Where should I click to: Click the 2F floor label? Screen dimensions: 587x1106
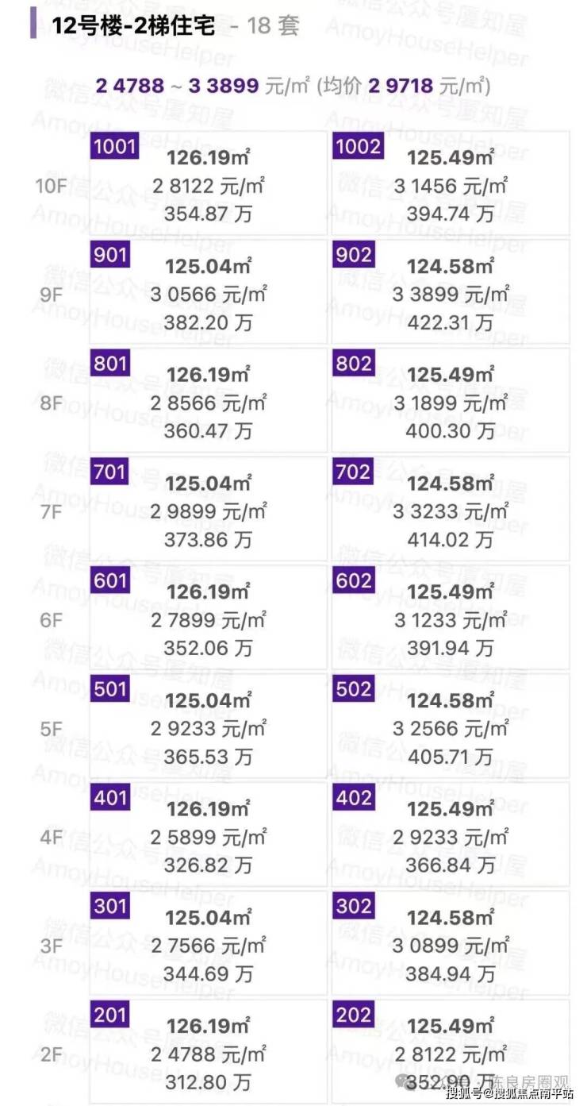click(52, 1054)
